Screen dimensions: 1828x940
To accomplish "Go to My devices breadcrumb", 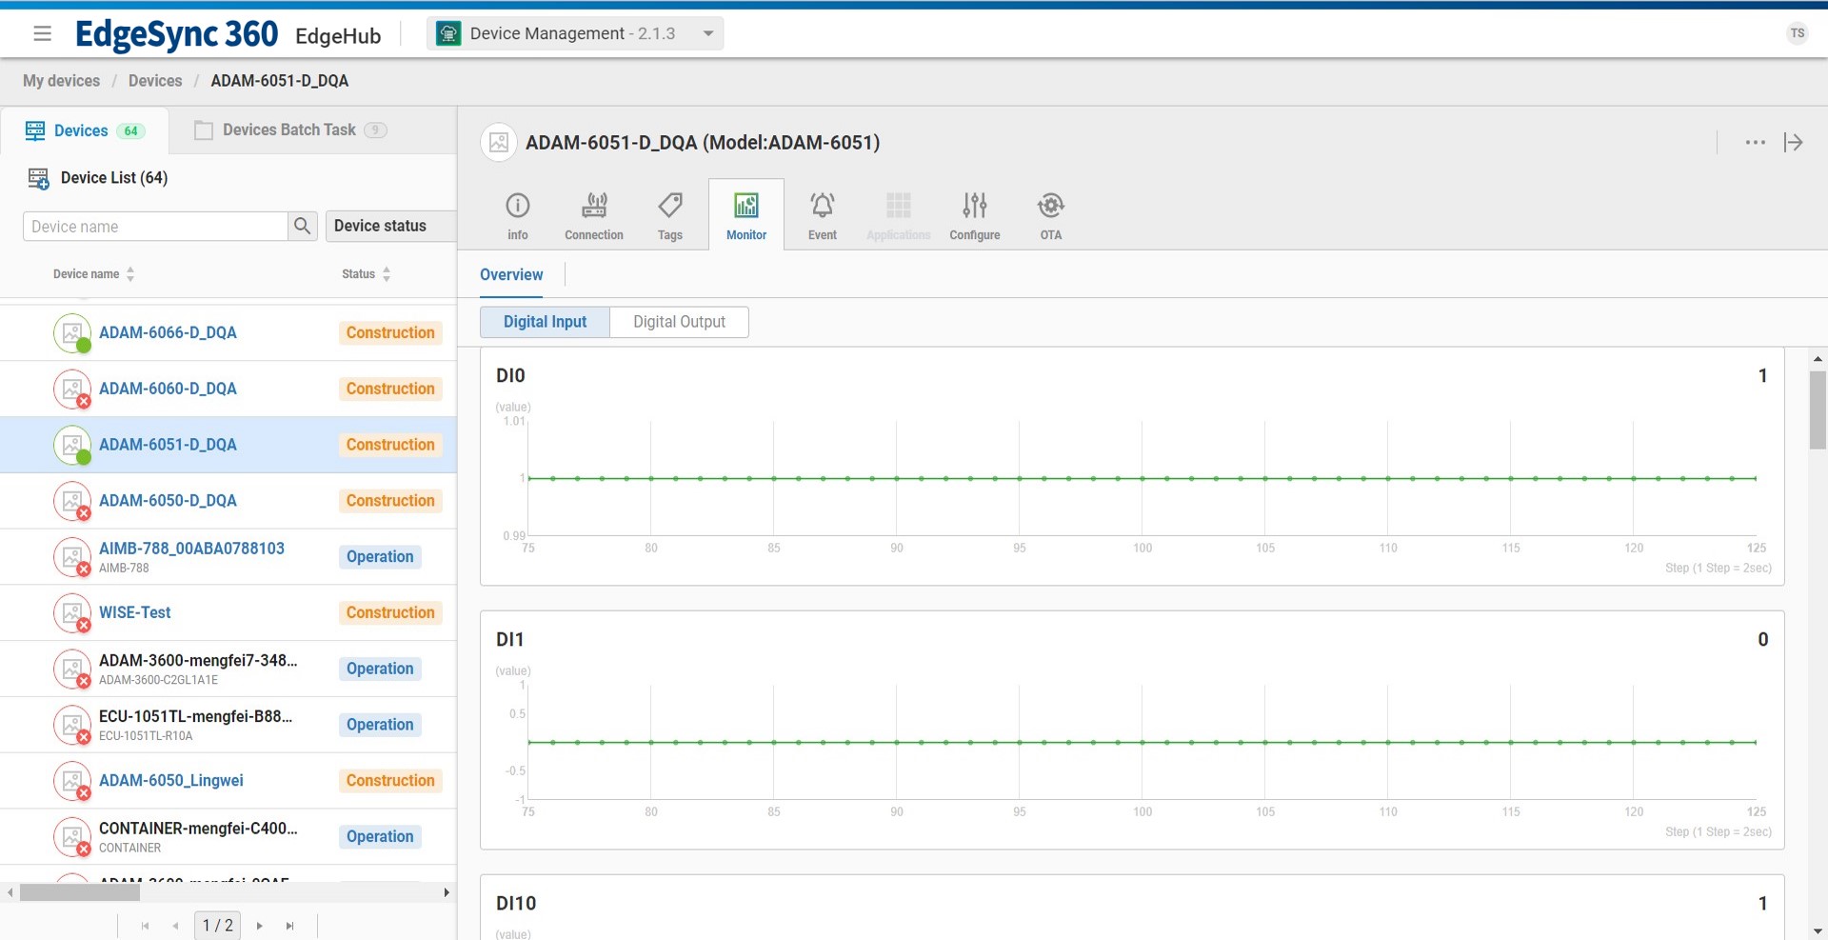I will [61, 81].
